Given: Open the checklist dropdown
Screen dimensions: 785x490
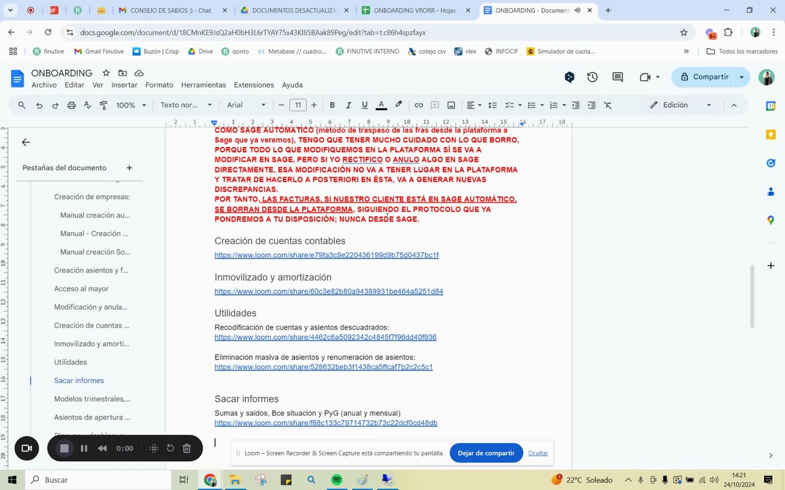Looking at the screenshot, I should point(520,105).
